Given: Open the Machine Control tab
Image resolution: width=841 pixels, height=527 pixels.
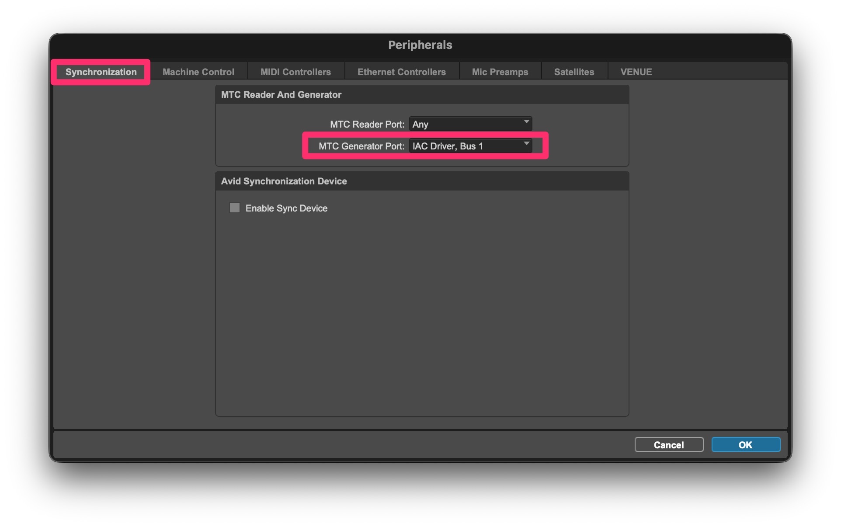Looking at the screenshot, I should [198, 72].
